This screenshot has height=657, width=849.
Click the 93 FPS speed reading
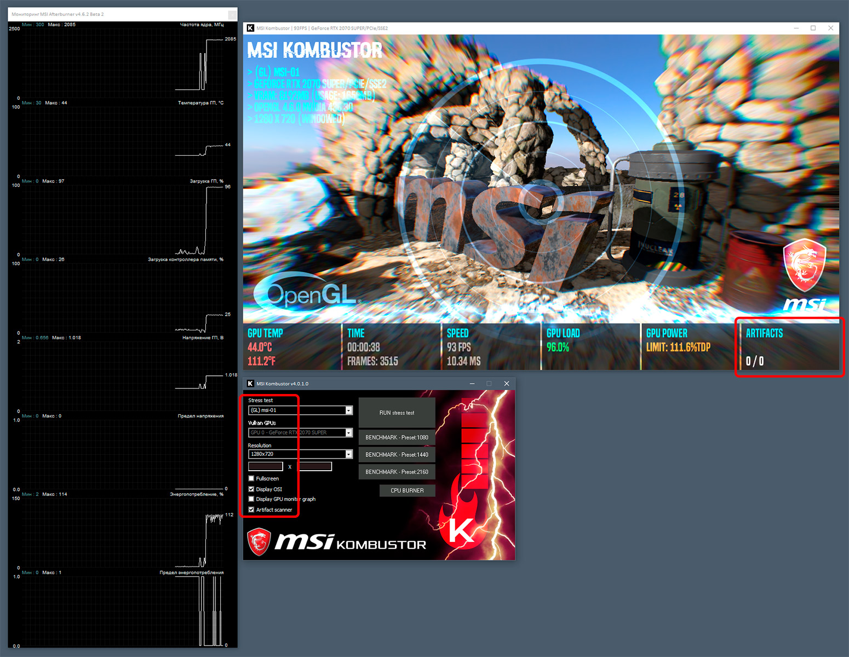click(x=459, y=347)
